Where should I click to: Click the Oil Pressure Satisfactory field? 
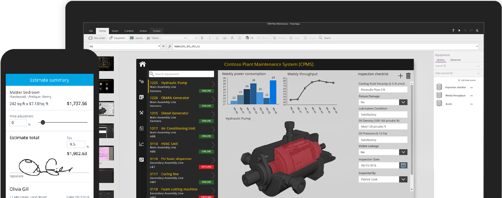pyautogui.click(x=383, y=140)
